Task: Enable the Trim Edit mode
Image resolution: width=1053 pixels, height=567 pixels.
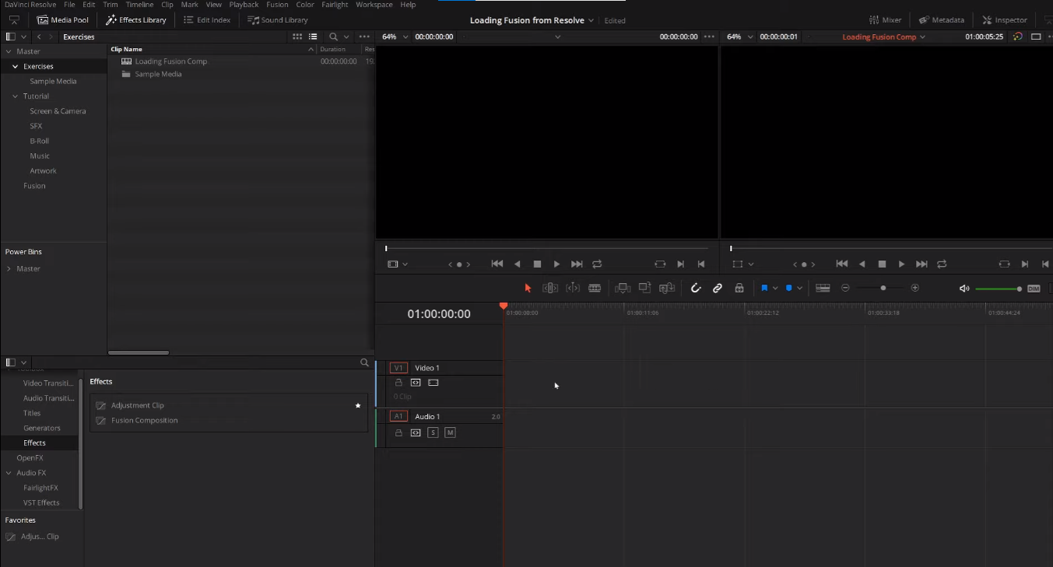Action: tap(550, 288)
